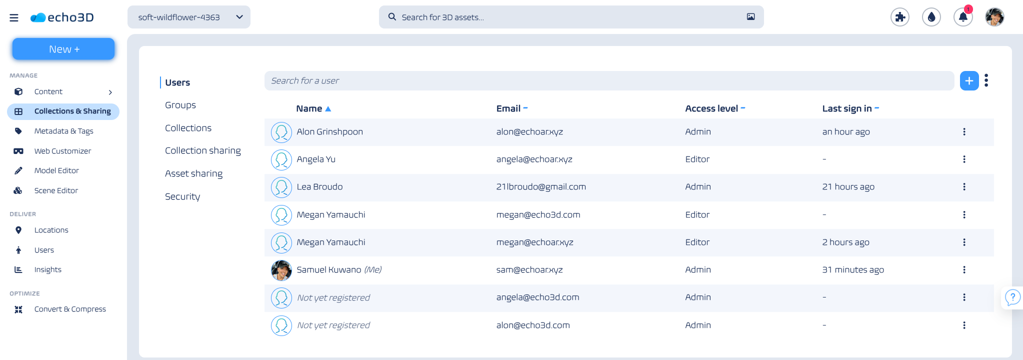1023x360 pixels.
Task: Open the Model Editor page
Action: (56, 170)
